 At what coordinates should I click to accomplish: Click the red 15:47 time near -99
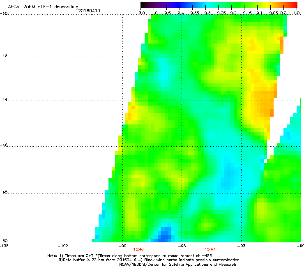coord(138,249)
